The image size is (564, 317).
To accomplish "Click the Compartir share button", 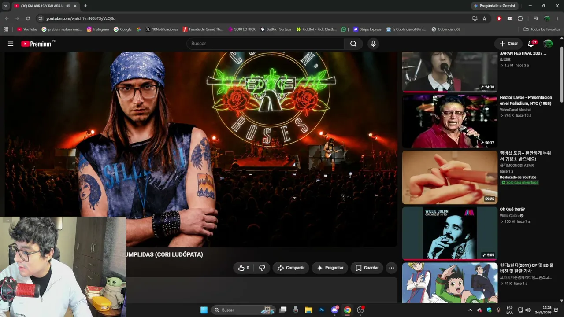I will point(291,268).
